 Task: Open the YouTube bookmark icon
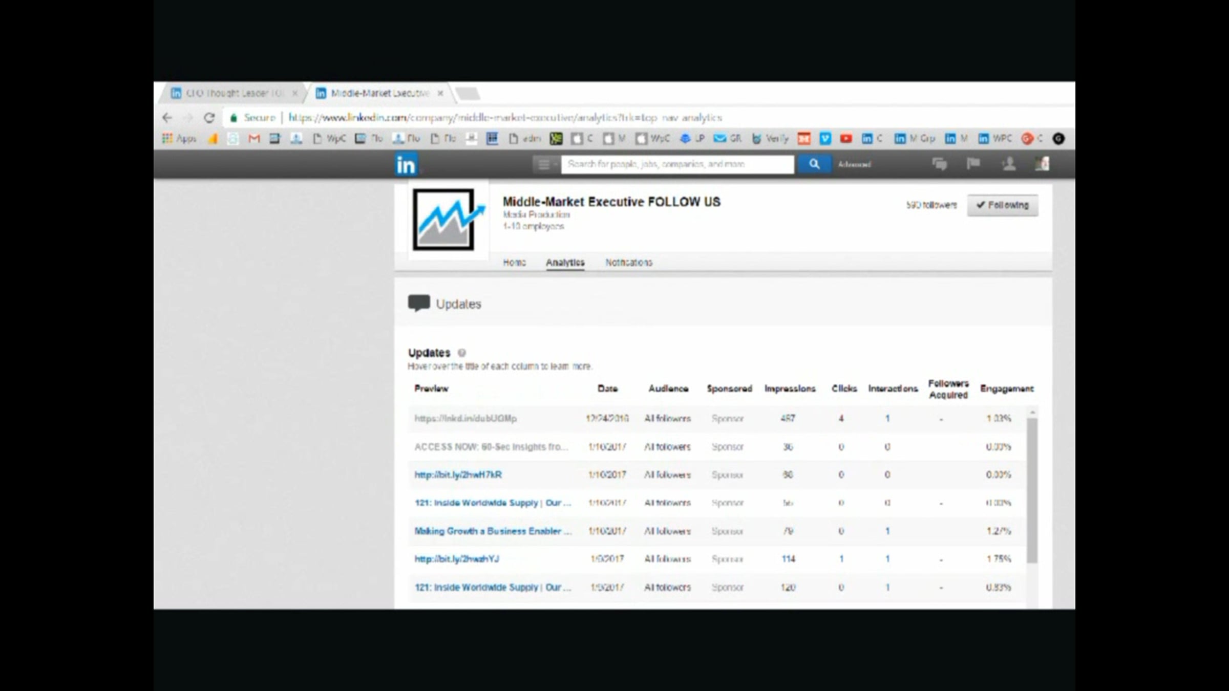845,139
